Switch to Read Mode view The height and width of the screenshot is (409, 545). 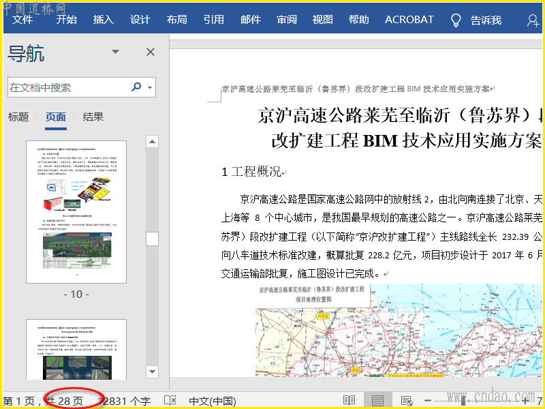(349, 401)
